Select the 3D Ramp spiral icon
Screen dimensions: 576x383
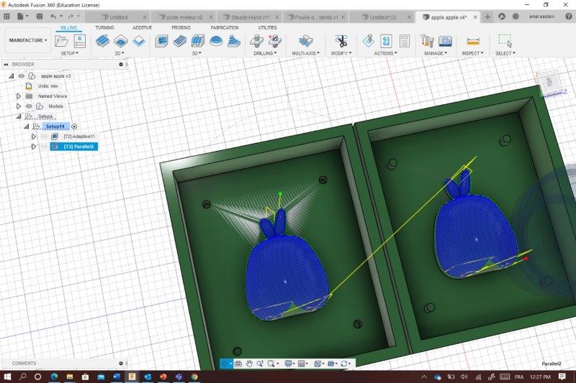(x=233, y=41)
